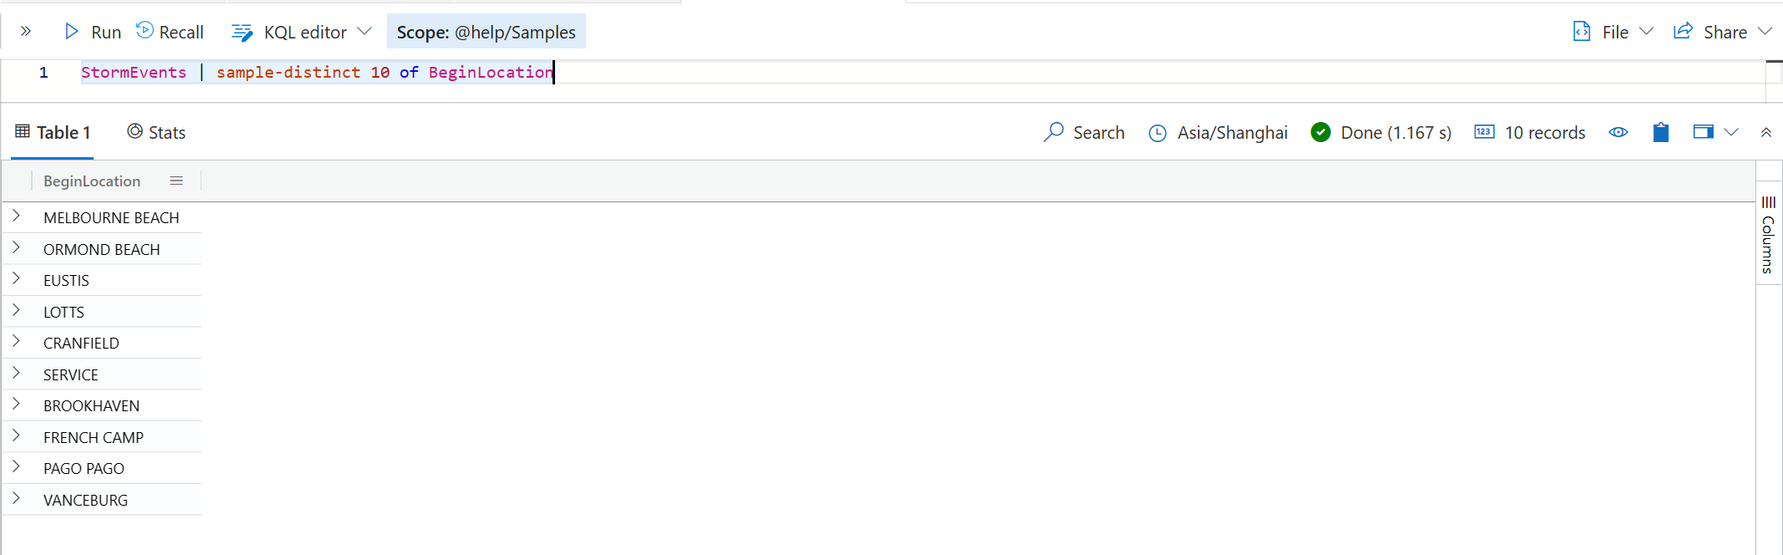The width and height of the screenshot is (1783, 555).
Task: Open the clipboard copy results icon
Action: [1660, 132]
